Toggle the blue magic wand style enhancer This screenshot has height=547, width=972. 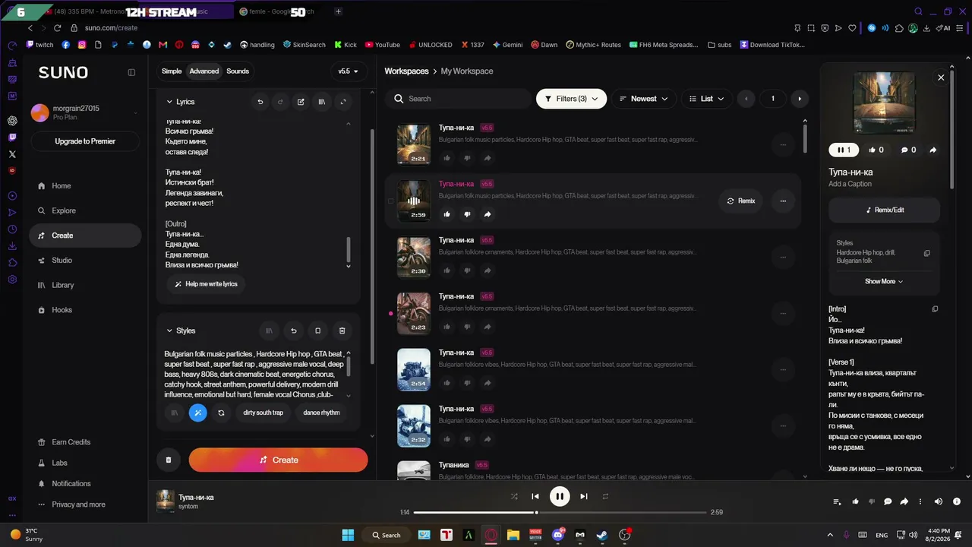(197, 413)
